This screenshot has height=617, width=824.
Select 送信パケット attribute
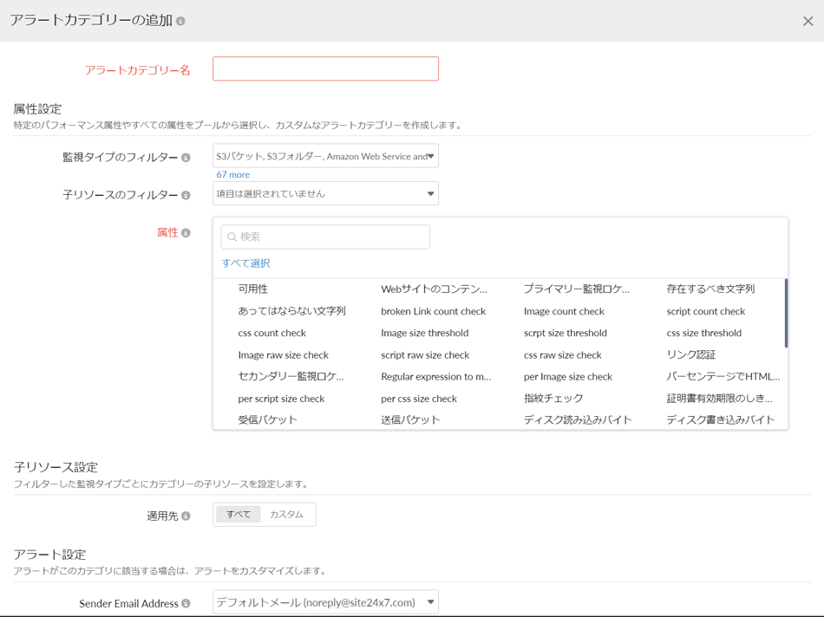[410, 419]
